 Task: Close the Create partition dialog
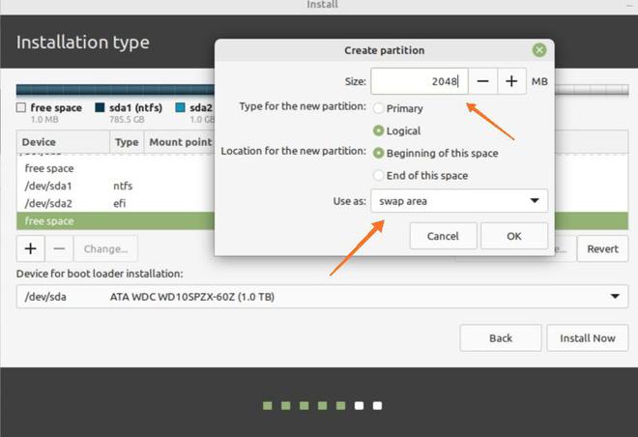539,50
